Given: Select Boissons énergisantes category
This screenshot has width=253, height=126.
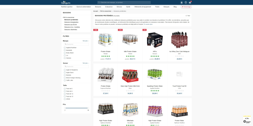Looking at the screenshot, I should click(x=71, y=22).
